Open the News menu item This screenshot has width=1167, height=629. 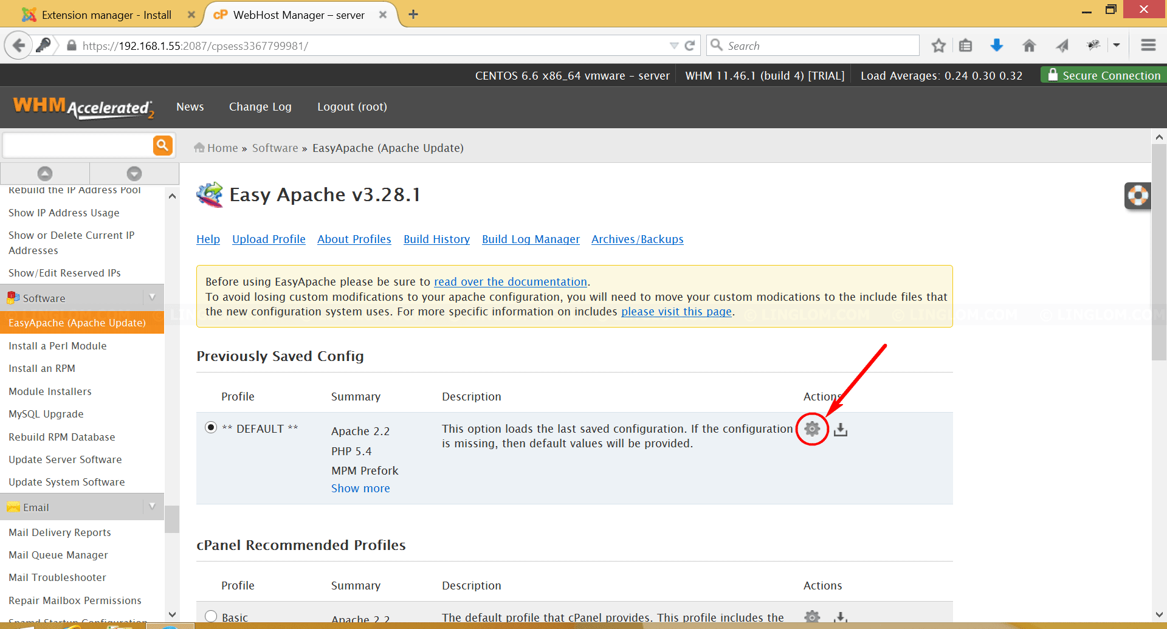point(190,107)
